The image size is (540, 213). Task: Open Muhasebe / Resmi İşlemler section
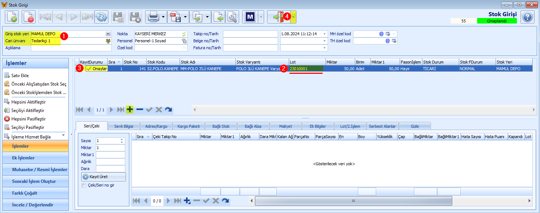click(x=35, y=170)
